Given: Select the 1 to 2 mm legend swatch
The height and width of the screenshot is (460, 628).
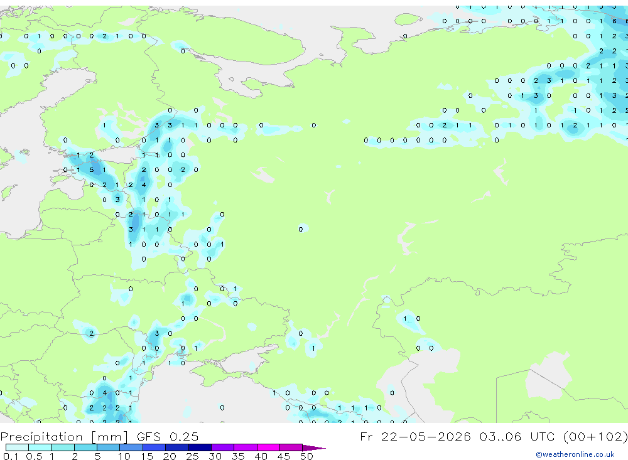Looking at the screenshot, I should point(62,447).
